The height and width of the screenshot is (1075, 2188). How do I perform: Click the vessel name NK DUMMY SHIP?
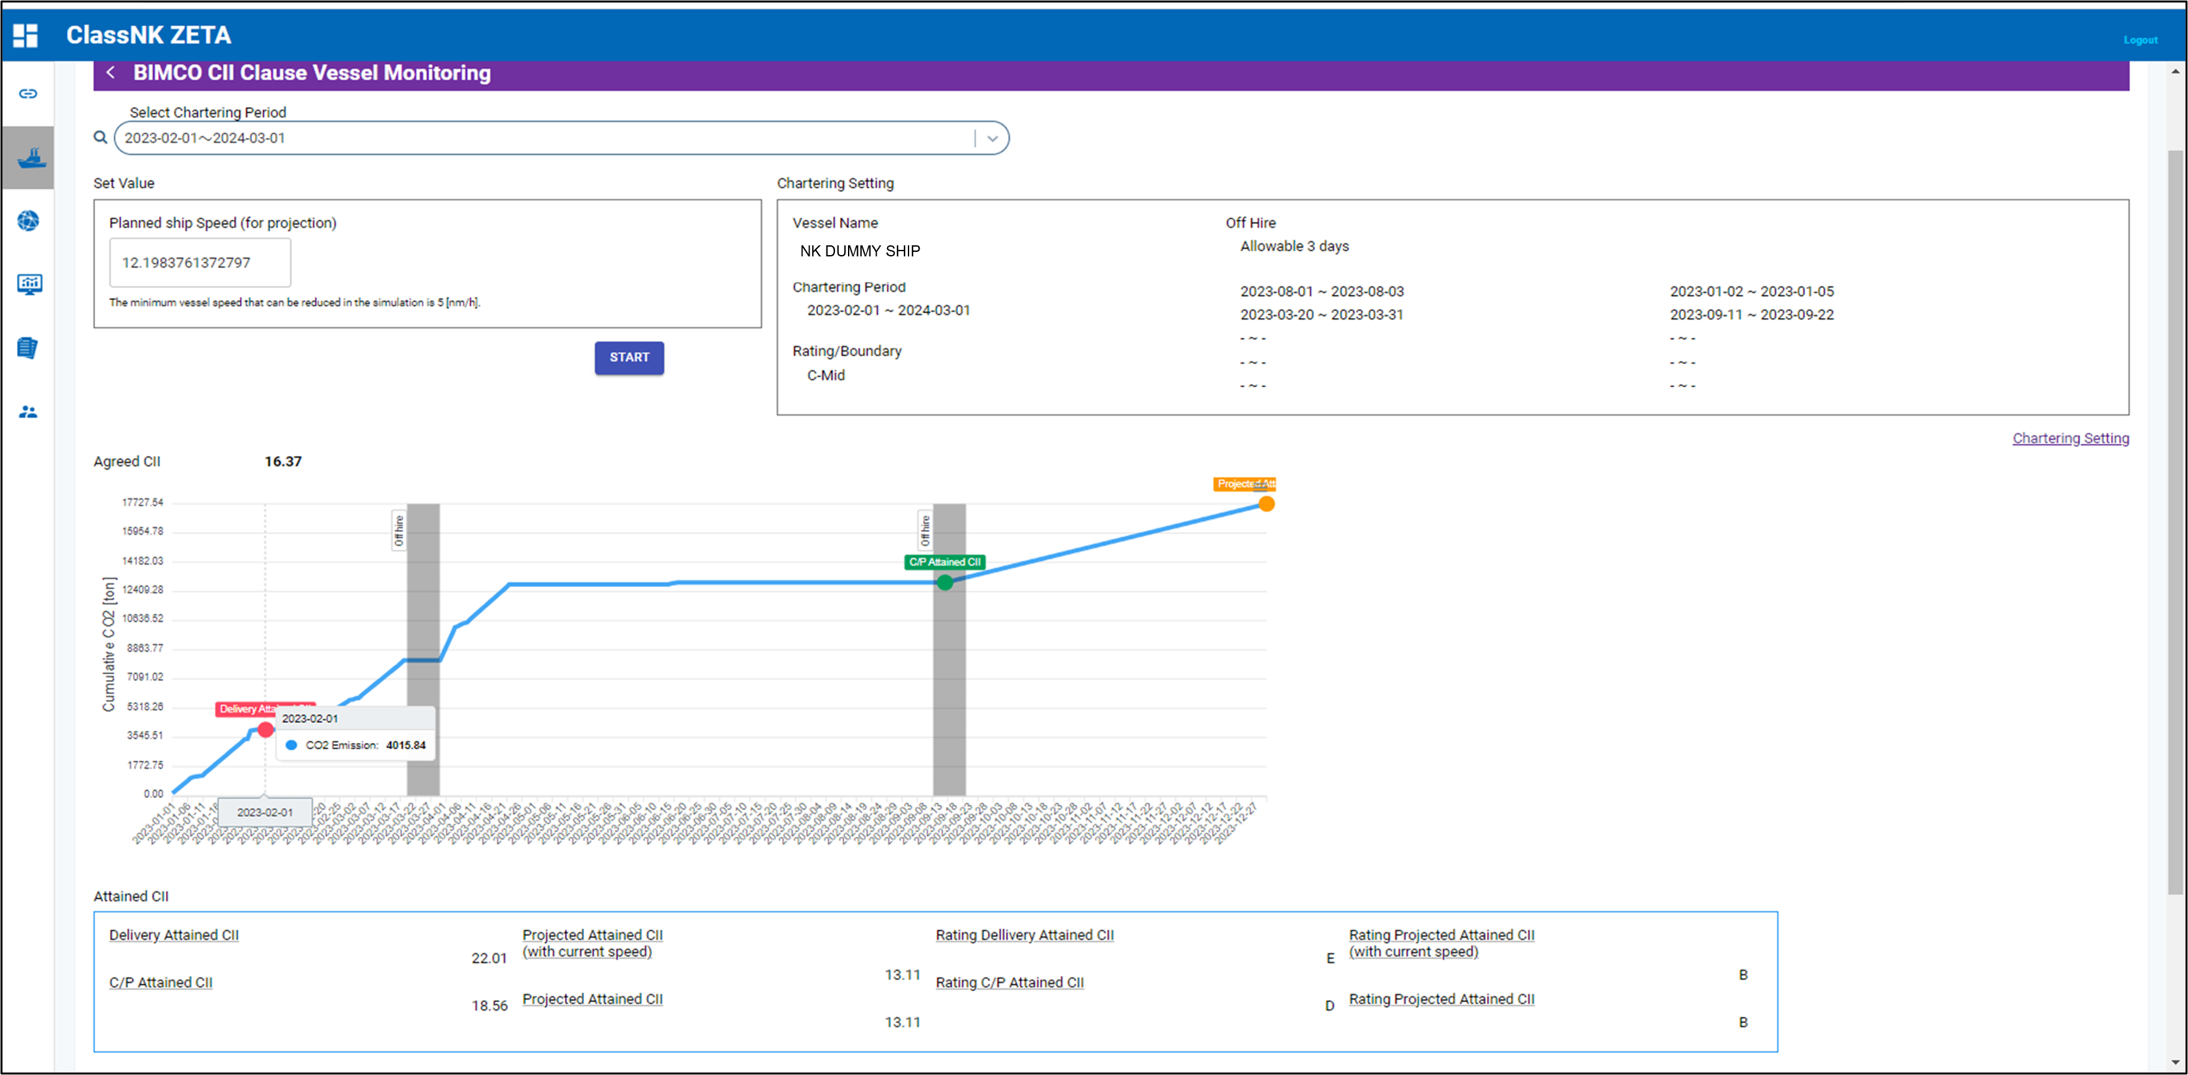[x=860, y=251]
